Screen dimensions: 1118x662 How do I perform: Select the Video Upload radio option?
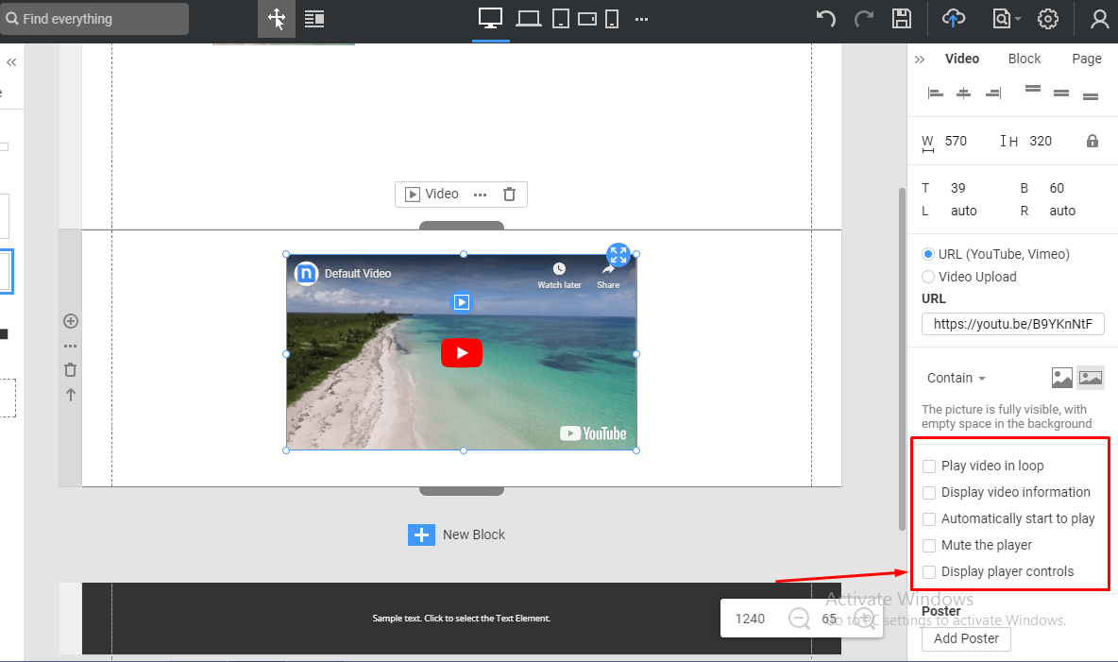[928, 276]
